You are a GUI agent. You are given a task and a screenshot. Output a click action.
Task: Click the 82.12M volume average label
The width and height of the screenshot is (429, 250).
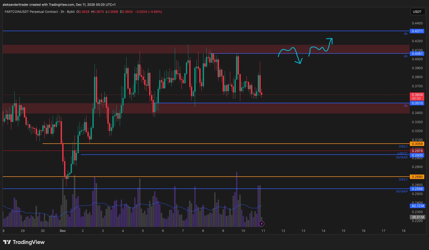coord(417,206)
